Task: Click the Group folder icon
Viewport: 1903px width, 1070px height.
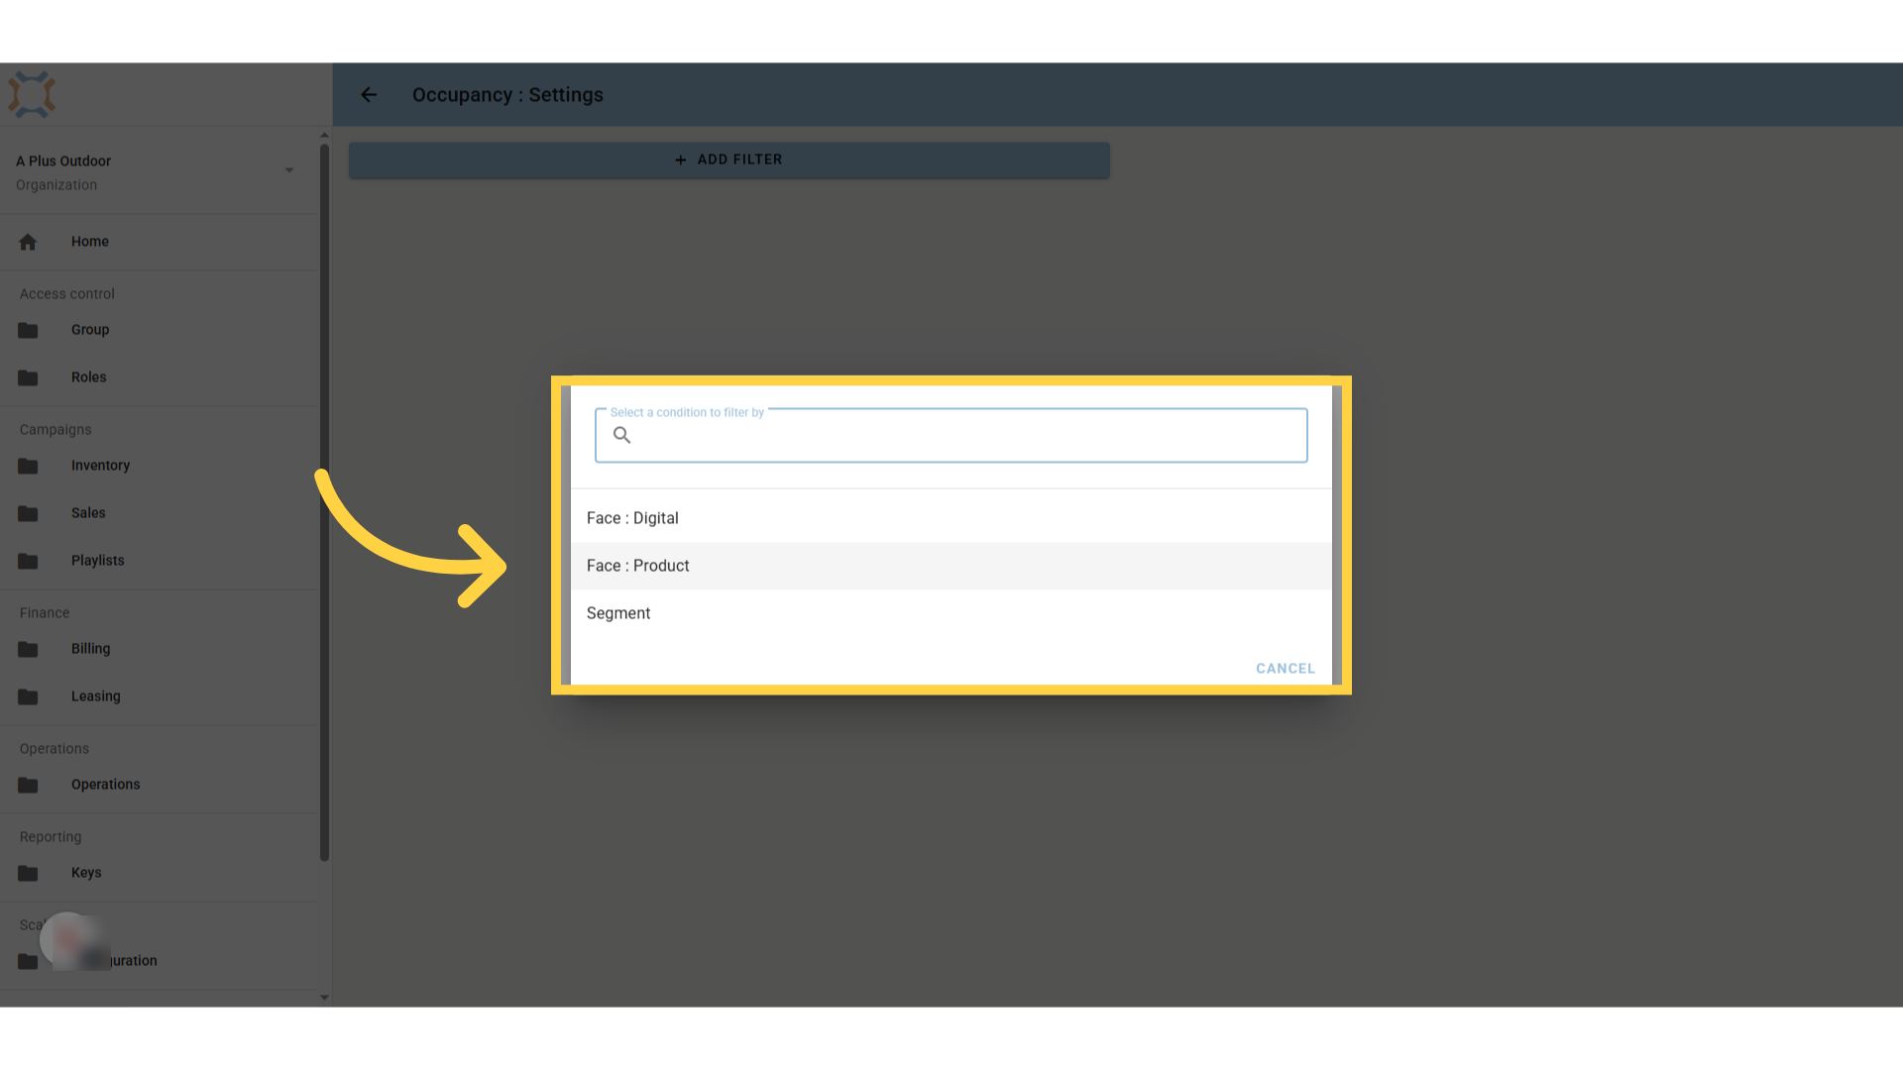Action: (28, 330)
